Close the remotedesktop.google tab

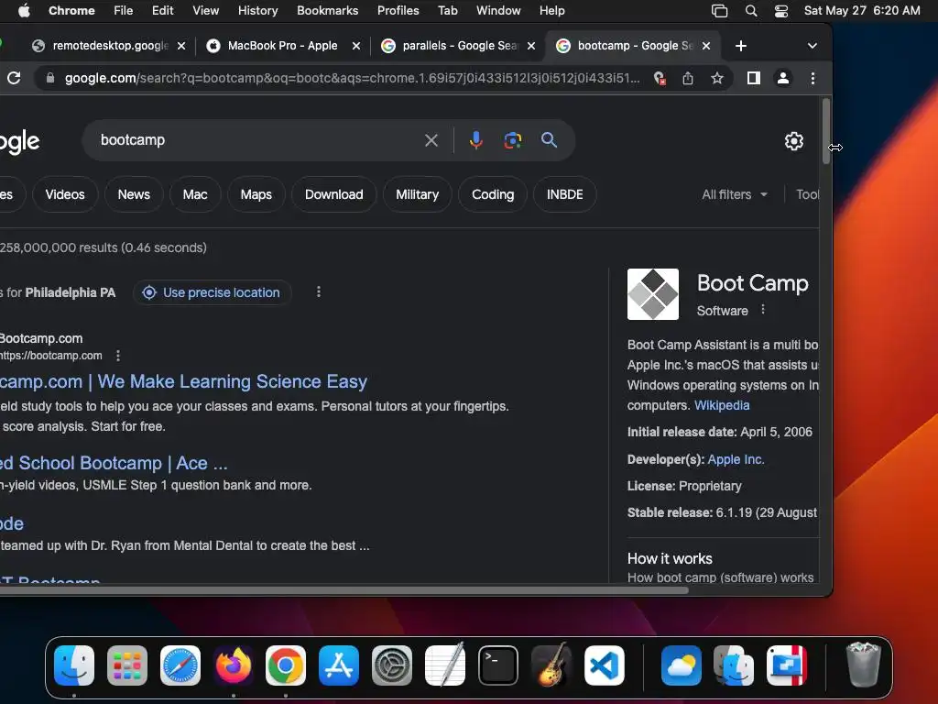pyautogui.click(x=181, y=46)
